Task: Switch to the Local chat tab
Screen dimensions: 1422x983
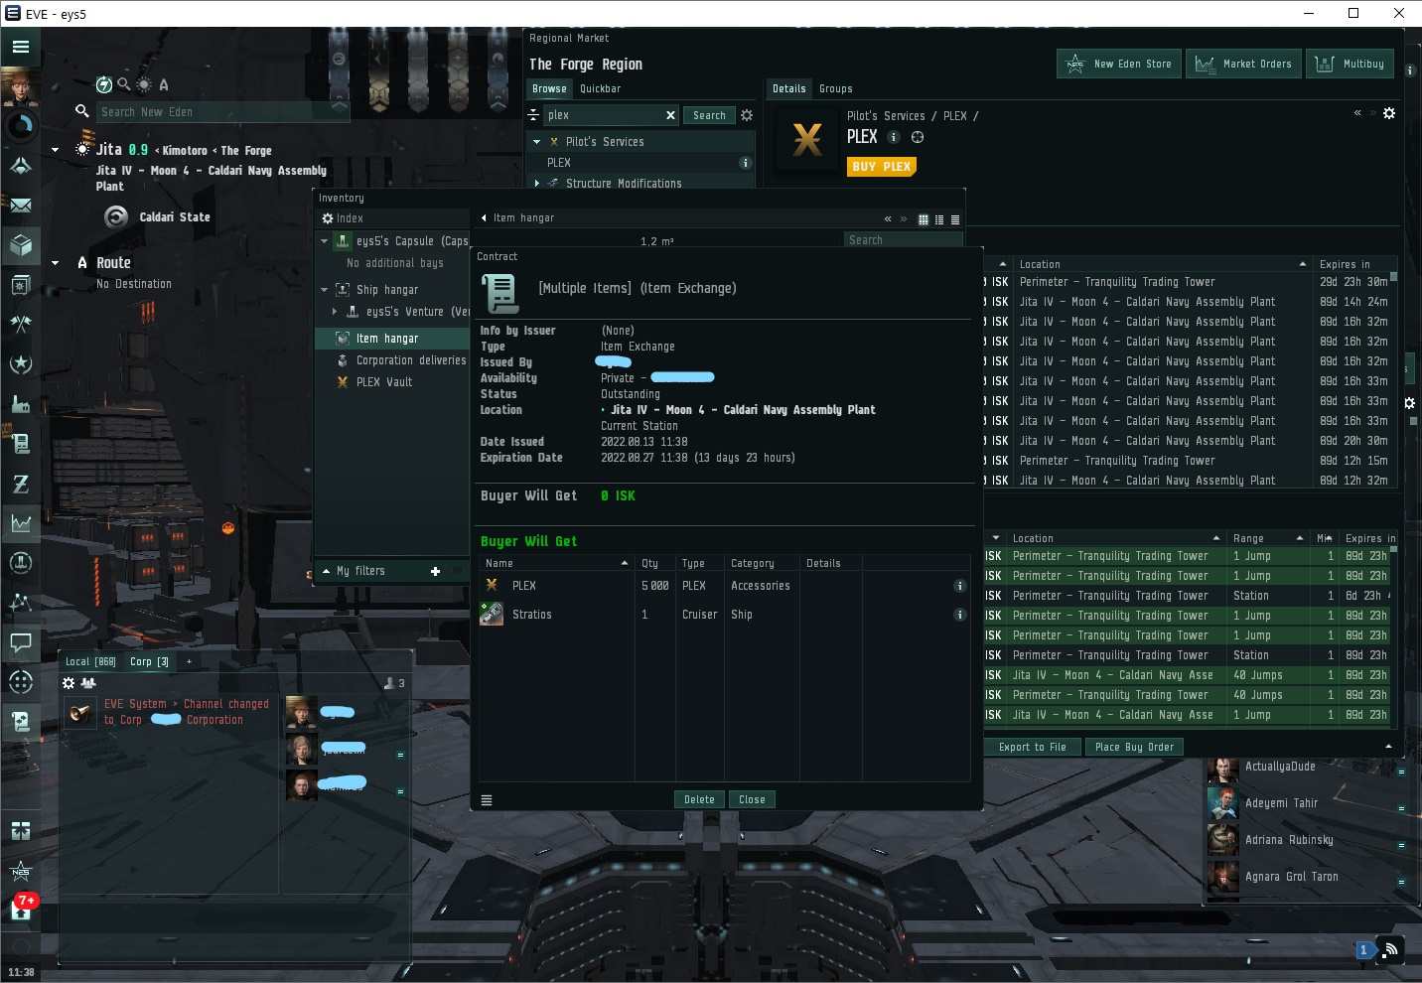Action: click(90, 661)
